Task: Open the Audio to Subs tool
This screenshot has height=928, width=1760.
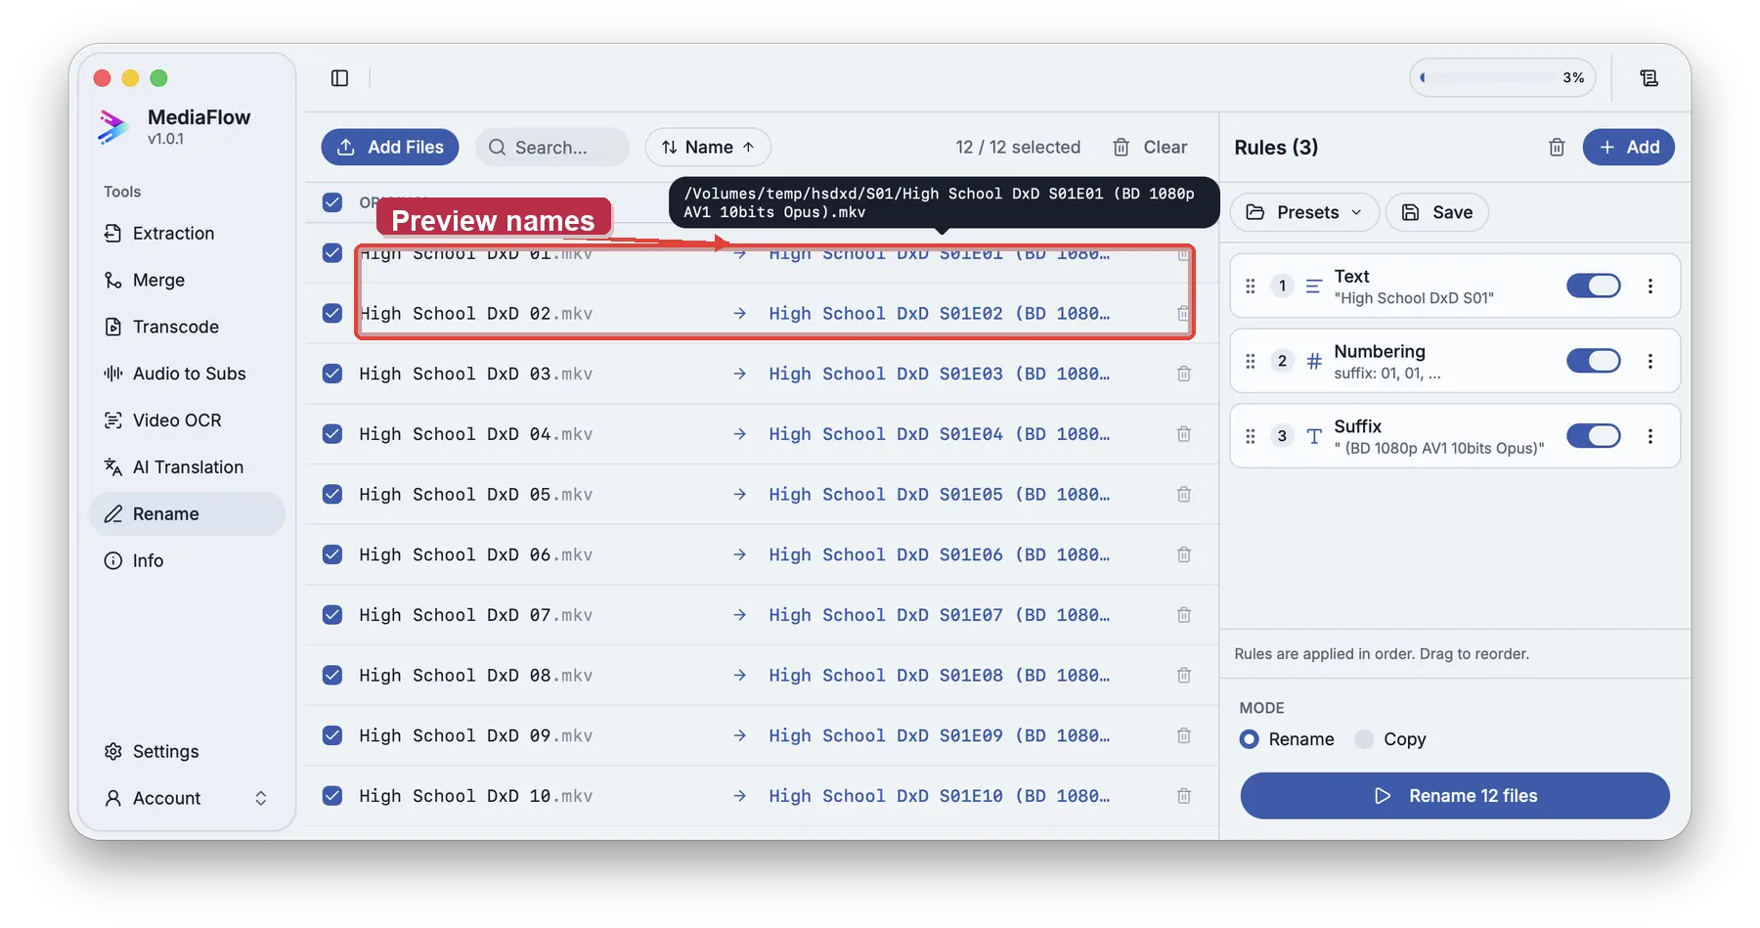Action: pyautogui.click(x=186, y=374)
